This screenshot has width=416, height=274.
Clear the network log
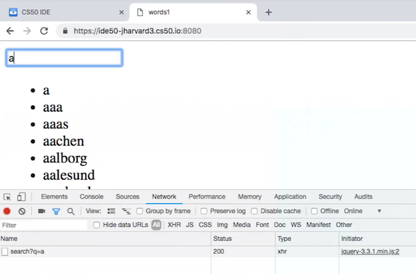pyautogui.click(x=22, y=212)
